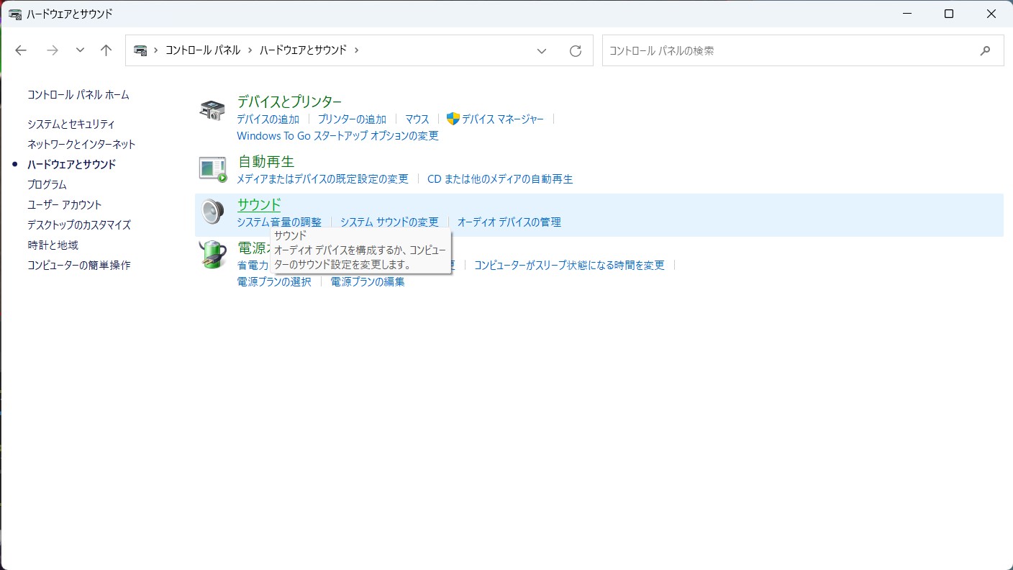Click Windows To Go スタートアップ オプションの変更
Screen dimensions: 1013x570
(x=337, y=136)
